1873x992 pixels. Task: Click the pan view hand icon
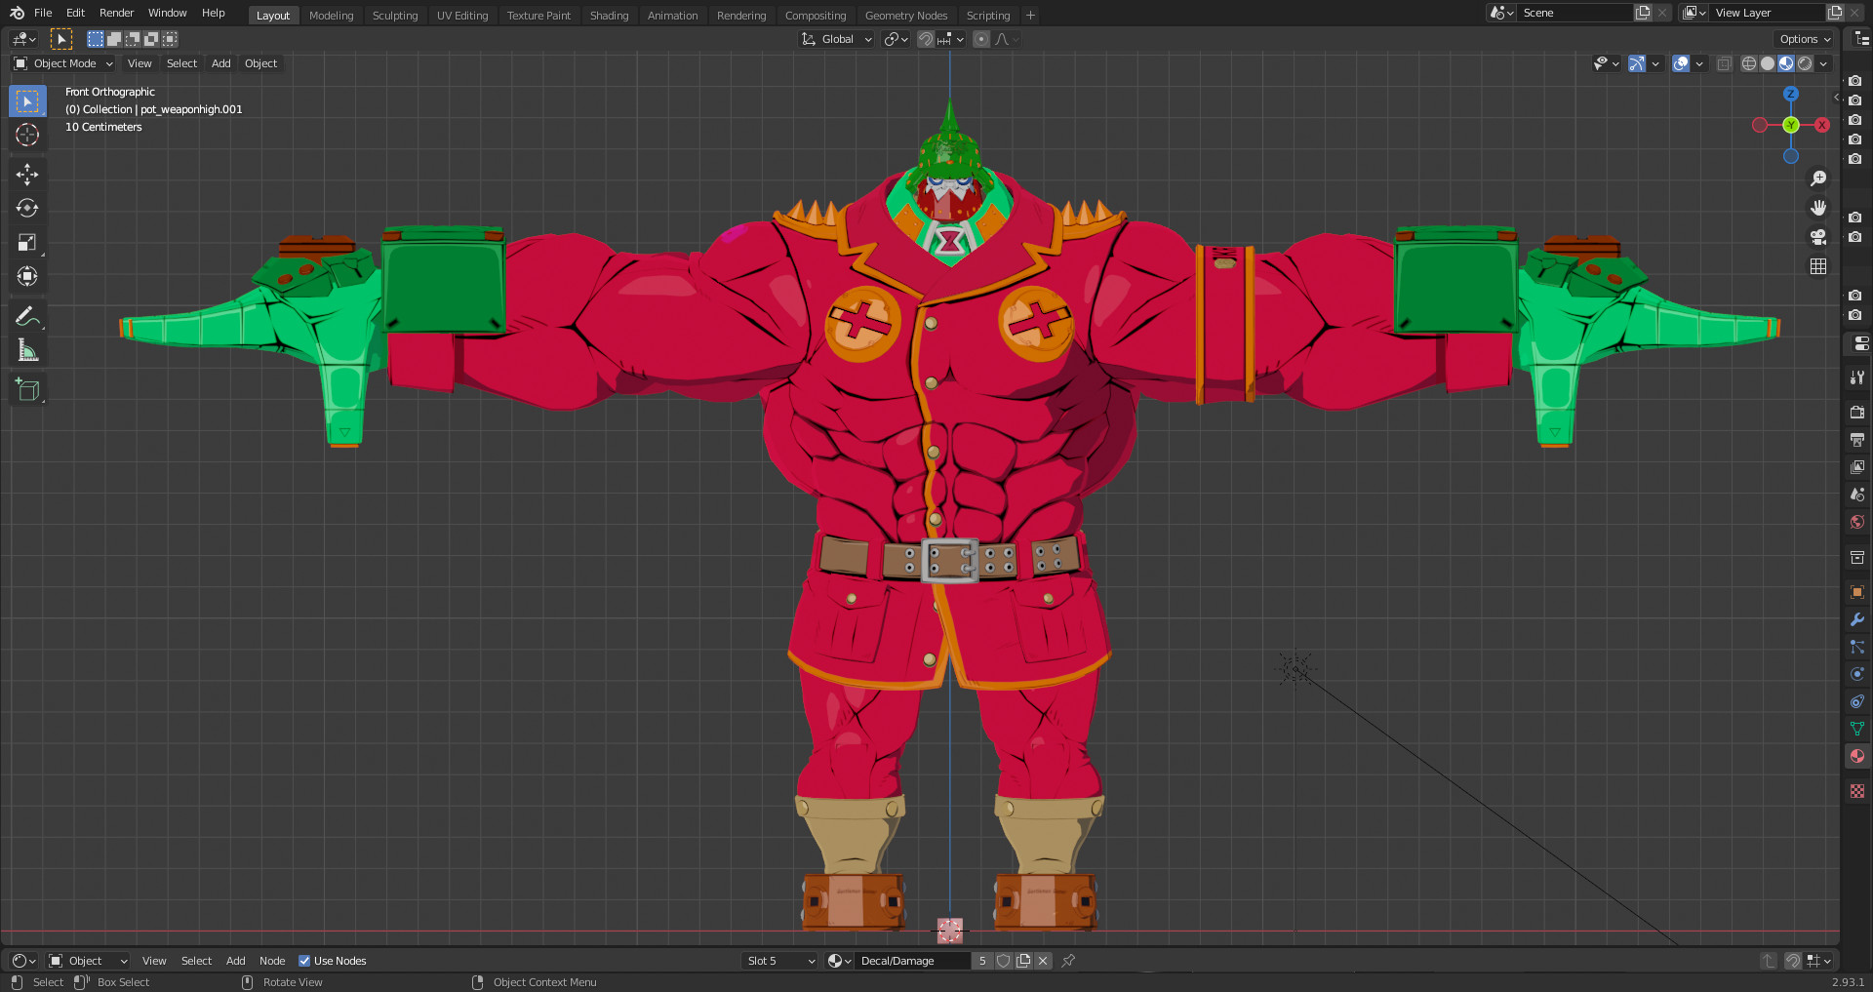click(x=1818, y=208)
